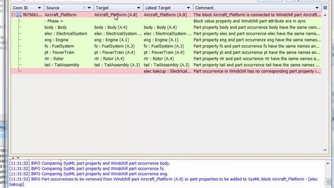The image size is (334, 188).
Task: Click 'body : Body (A.4)' in Target column
Action: tap(111, 27)
